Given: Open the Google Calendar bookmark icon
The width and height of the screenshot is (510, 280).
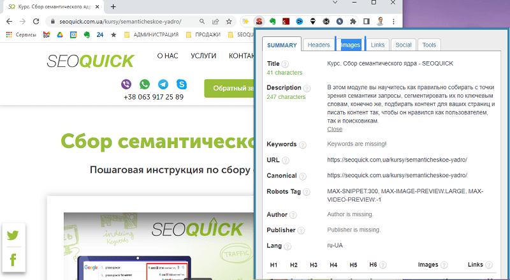Looking at the screenshot, I should tap(73, 34).
